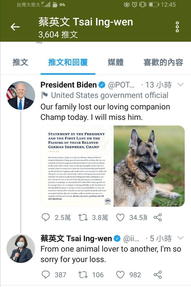Share Tsai Ing-wen's tweet
Image resolution: width=191 pixels, height=287 pixels.
click(x=158, y=274)
